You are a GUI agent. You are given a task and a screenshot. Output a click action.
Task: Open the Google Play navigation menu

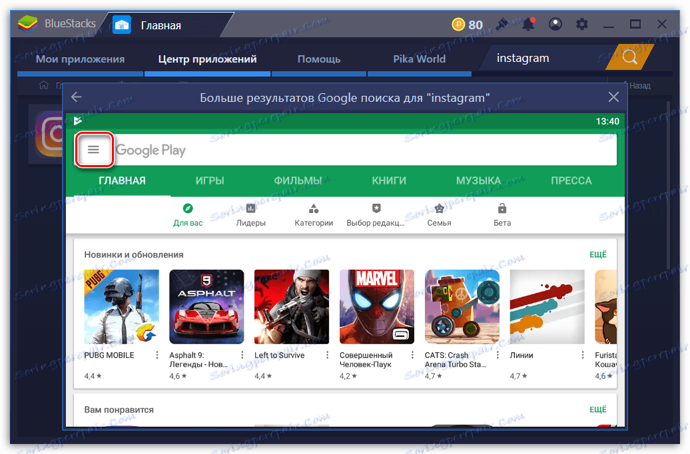click(93, 149)
